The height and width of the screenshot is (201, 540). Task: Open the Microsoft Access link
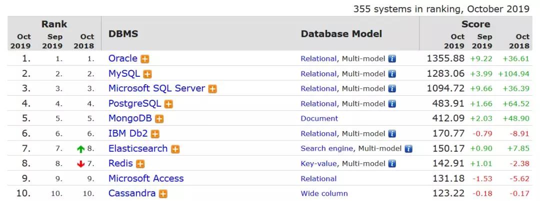pyautogui.click(x=146, y=179)
